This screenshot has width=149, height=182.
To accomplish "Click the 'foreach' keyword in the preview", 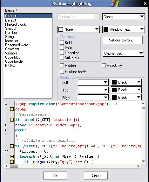I will (x=28, y=156).
